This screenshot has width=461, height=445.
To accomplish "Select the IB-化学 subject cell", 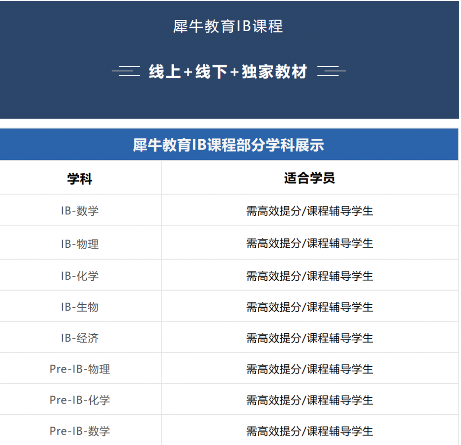I will pyautogui.click(x=80, y=276).
